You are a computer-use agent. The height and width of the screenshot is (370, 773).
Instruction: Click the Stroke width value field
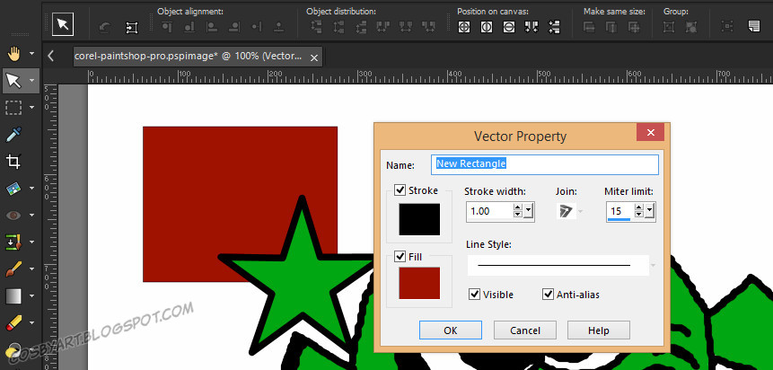pos(489,211)
